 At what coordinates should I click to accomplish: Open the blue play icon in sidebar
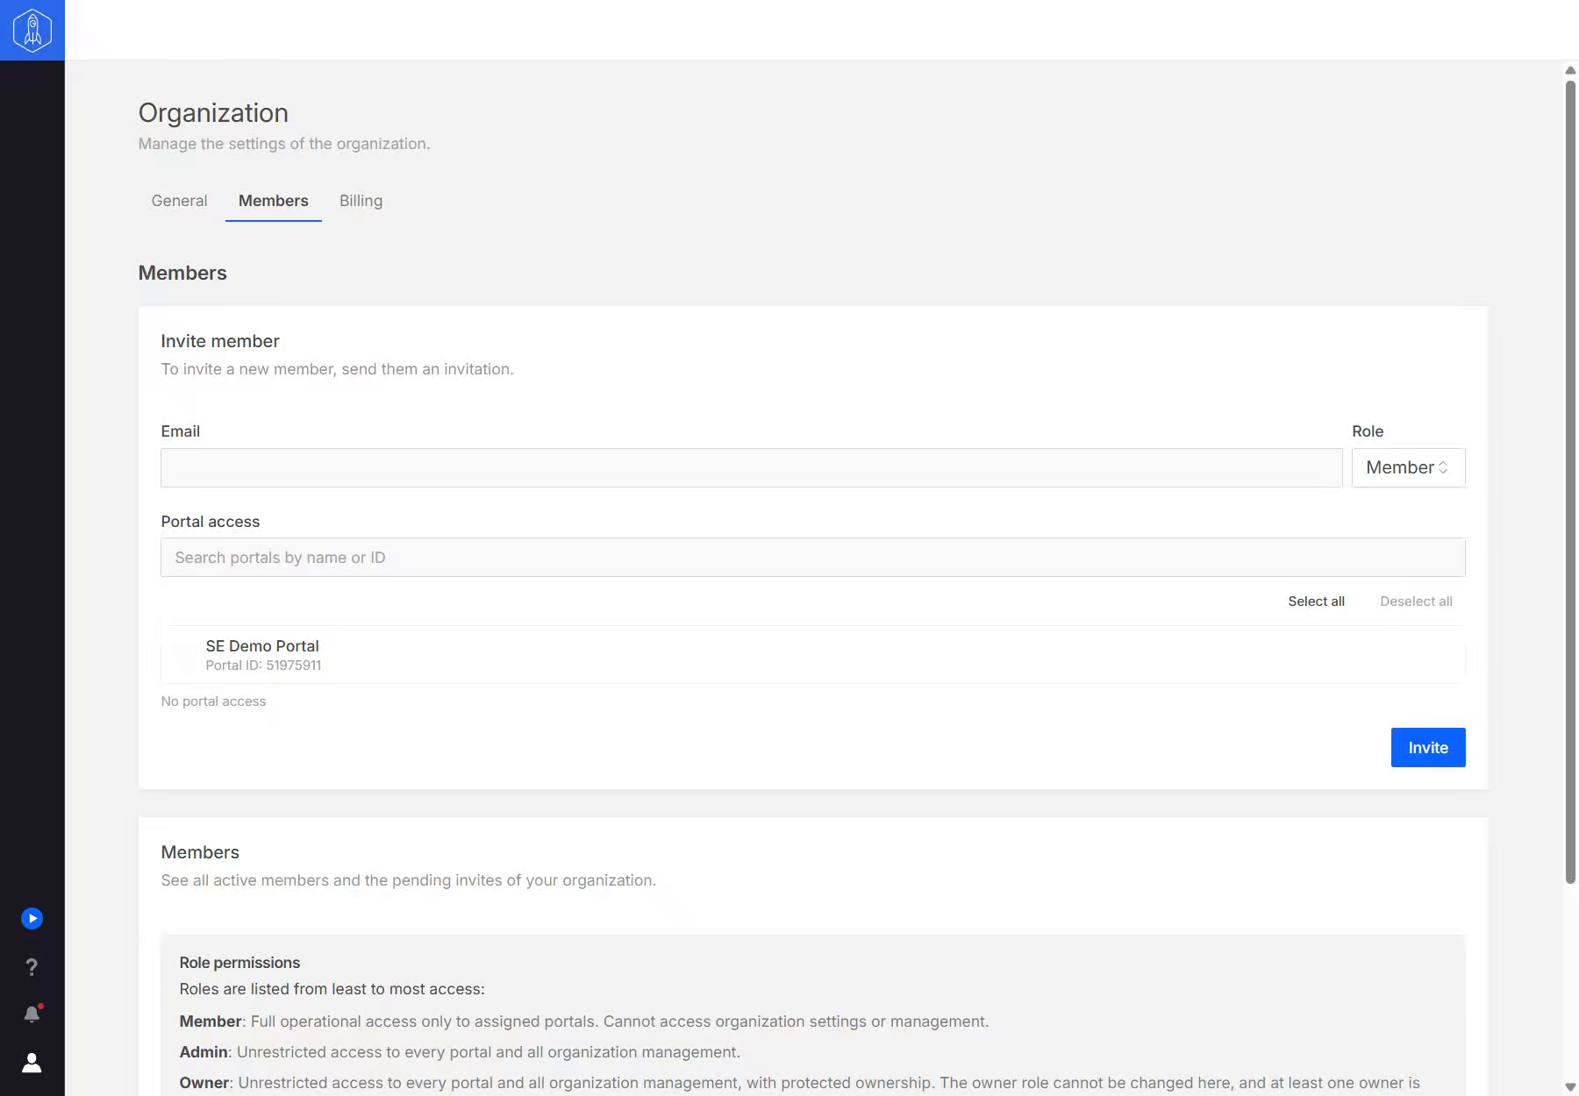point(32,918)
